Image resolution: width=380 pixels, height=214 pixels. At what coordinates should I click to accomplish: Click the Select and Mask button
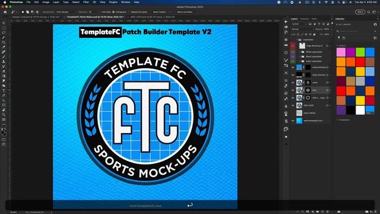[185, 12]
